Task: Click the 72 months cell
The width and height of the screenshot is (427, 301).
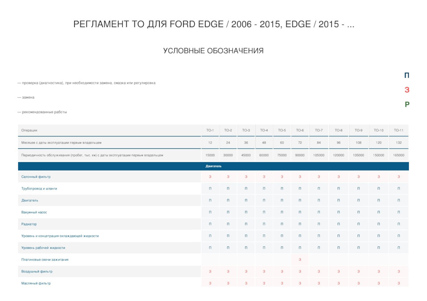Action: [x=300, y=143]
